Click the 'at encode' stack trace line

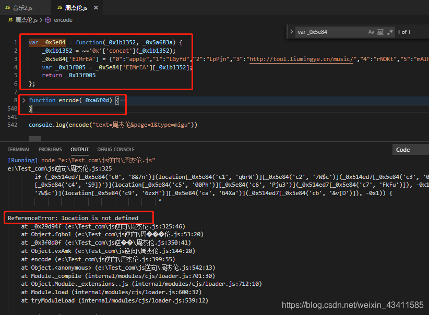[x=98, y=259]
